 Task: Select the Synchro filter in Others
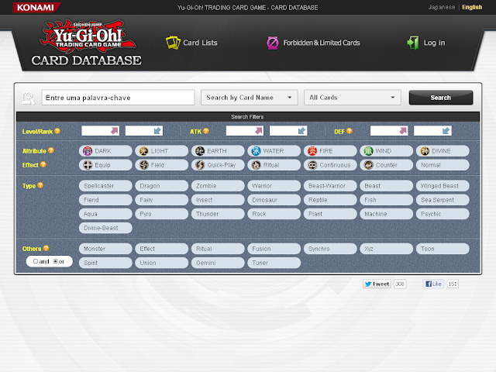330,249
